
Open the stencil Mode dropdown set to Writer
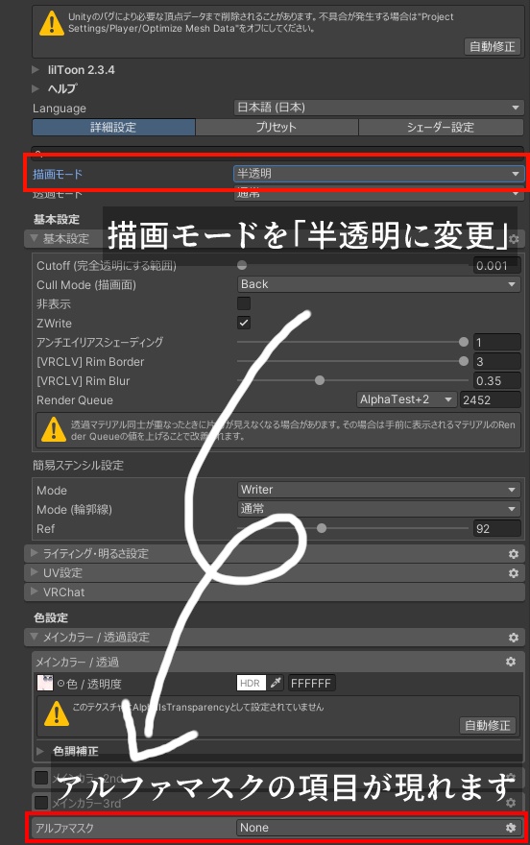378,490
